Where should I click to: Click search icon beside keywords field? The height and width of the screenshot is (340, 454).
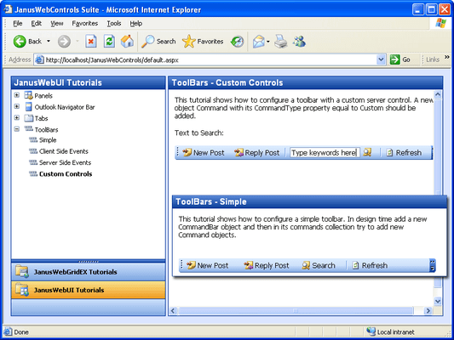point(367,152)
